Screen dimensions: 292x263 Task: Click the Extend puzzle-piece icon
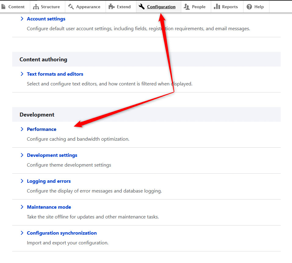pyautogui.click(x=112, y=6)
